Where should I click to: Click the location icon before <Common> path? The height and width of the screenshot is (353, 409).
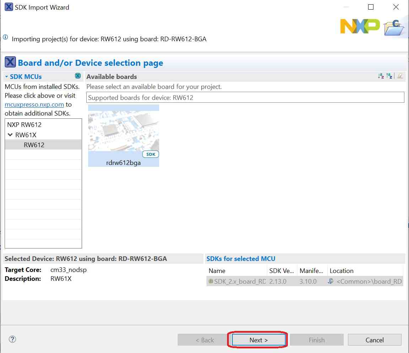[331, 281]
